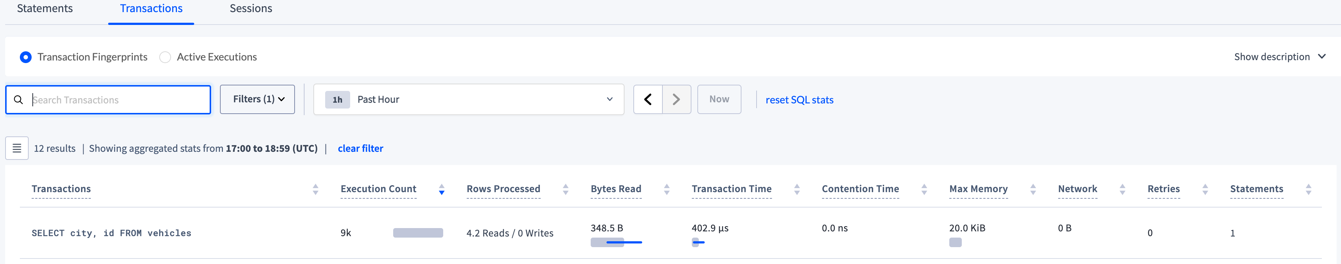Click the clear filter link
This screenshot has width=1341, height=264.
360,148
